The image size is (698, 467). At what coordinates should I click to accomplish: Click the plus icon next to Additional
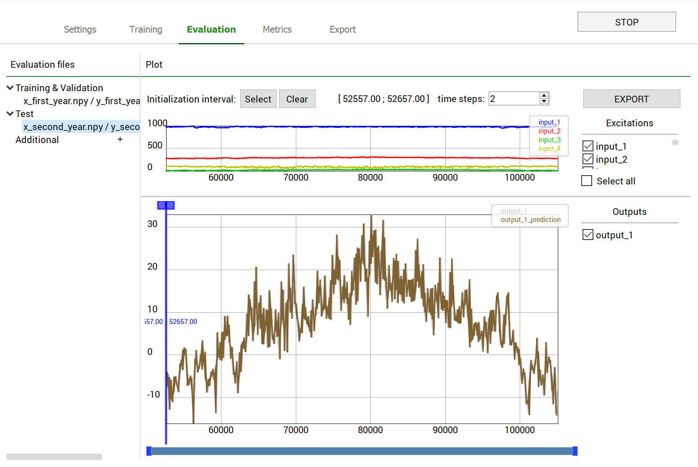(x=120, y=139)
